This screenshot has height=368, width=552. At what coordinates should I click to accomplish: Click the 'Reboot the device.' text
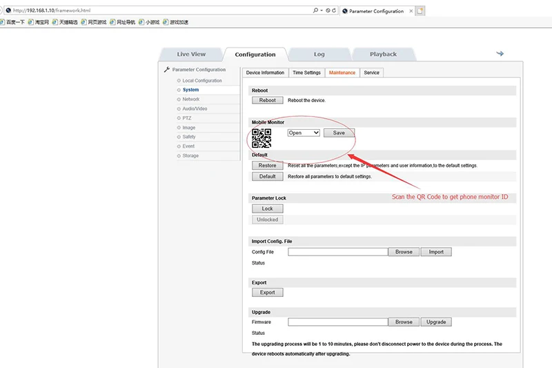point(306,100)
